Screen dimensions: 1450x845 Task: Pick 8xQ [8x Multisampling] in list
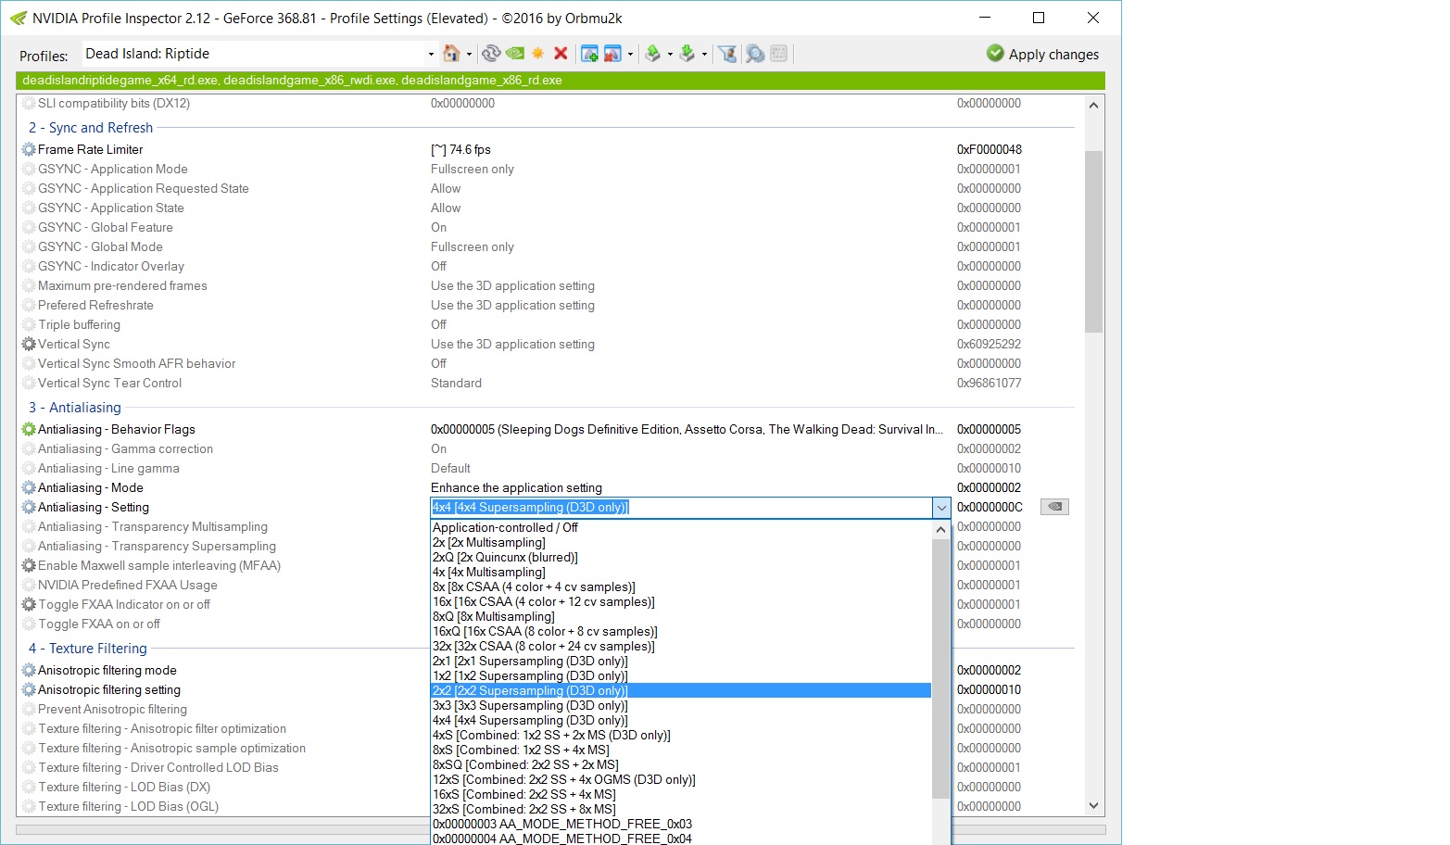click(681, 616)
